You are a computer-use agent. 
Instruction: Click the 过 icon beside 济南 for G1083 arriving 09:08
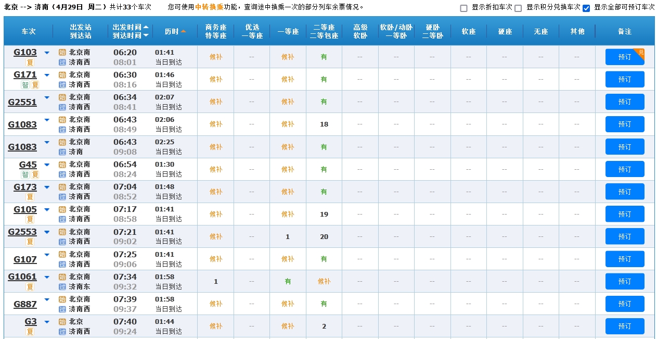pos(62,152)
